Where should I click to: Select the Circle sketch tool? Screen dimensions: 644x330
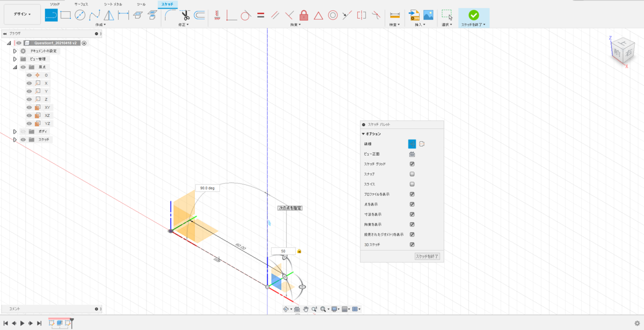click(80, 15)
